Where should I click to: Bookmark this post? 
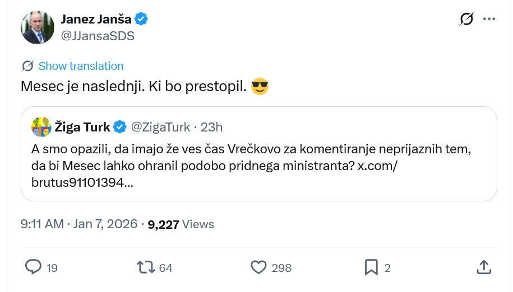371,267
